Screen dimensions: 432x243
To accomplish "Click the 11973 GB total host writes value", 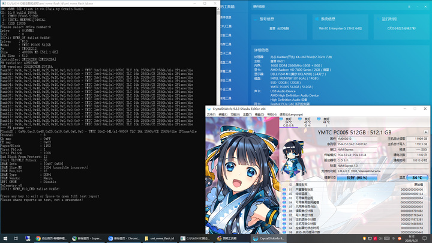I will click(x=417, y=144).
